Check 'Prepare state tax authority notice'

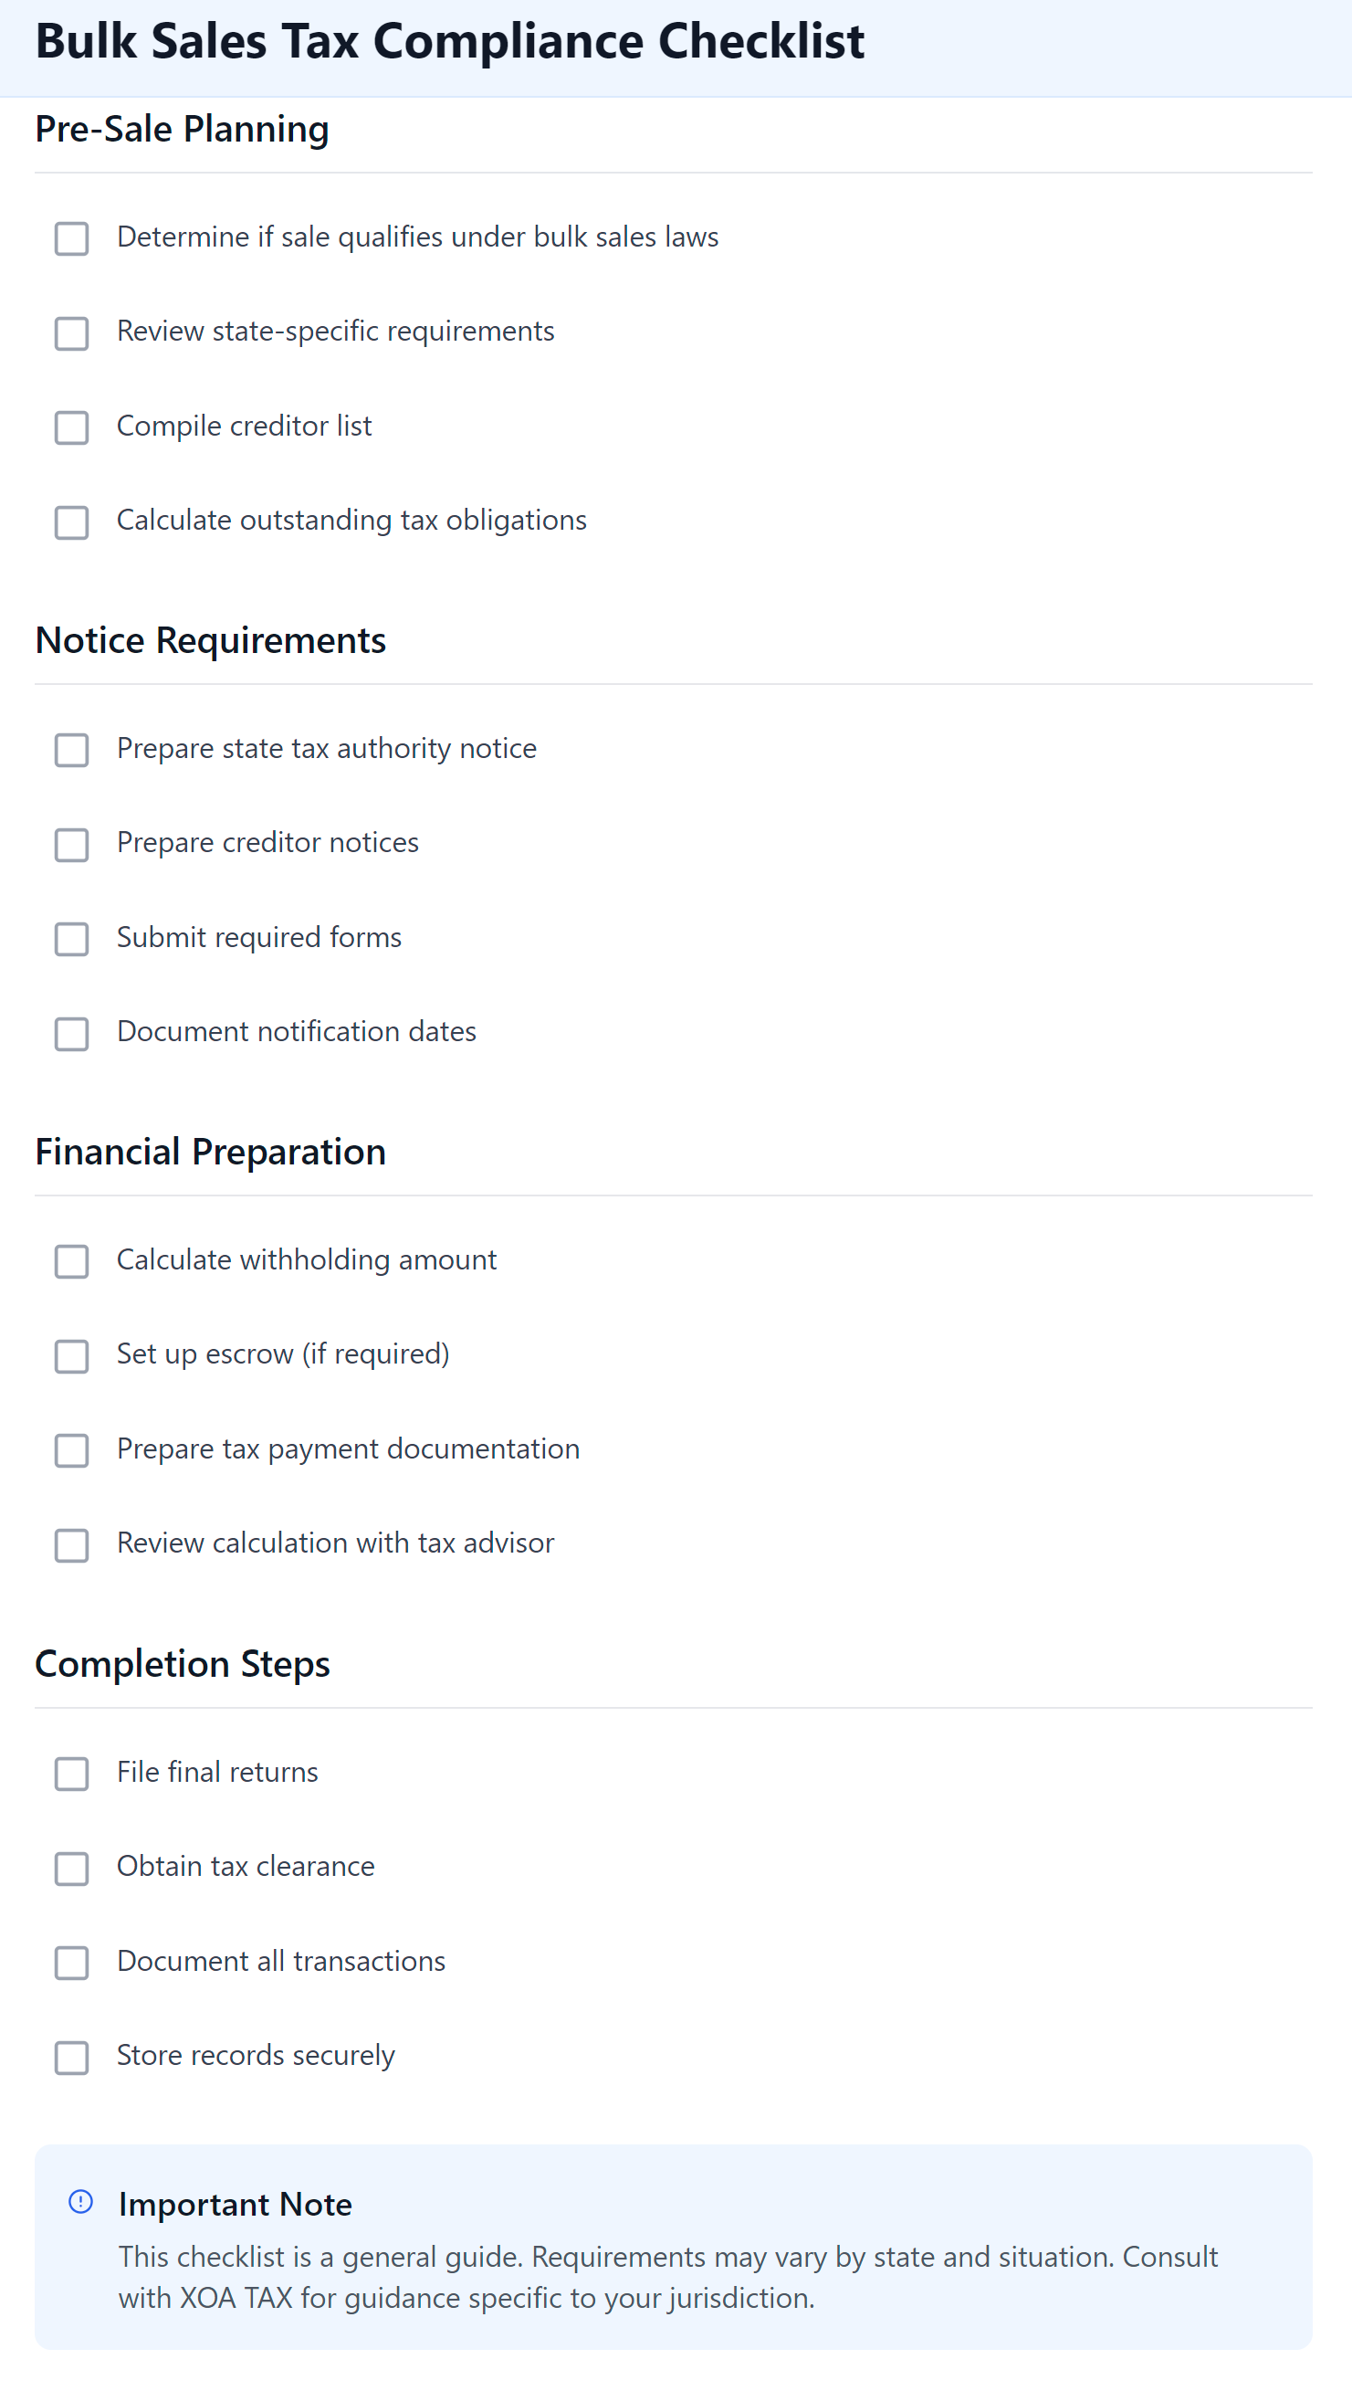click(x=71, y=751)
